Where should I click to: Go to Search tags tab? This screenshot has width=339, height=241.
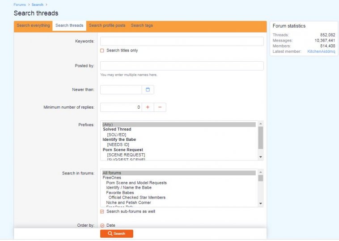pos(142,25)
